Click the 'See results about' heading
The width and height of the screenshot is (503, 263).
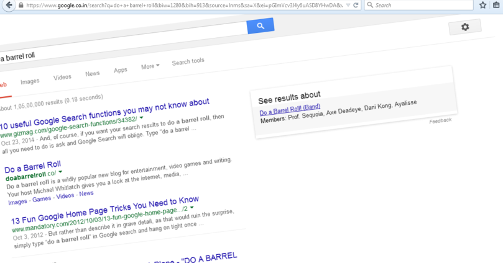[289, 97]
